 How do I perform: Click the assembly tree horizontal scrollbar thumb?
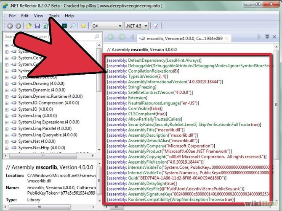(43, 156)
